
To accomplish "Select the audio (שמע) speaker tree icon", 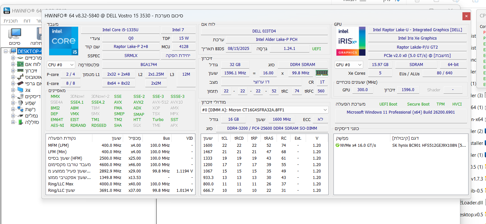I will pyautogui.click(x=20, y=103).
